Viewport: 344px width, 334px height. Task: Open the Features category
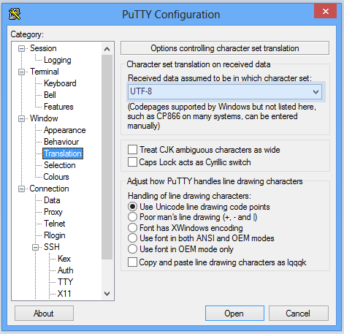pyautogui.click(x=58, y=107)
